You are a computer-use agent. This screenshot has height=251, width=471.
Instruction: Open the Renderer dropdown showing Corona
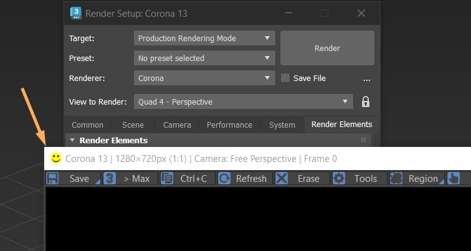(x=205, y=78)
